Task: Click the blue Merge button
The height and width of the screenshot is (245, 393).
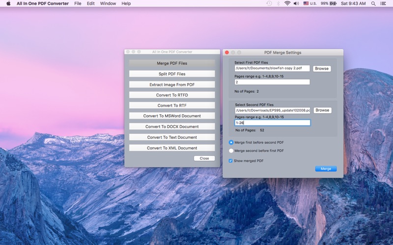Action: (326, 169)
